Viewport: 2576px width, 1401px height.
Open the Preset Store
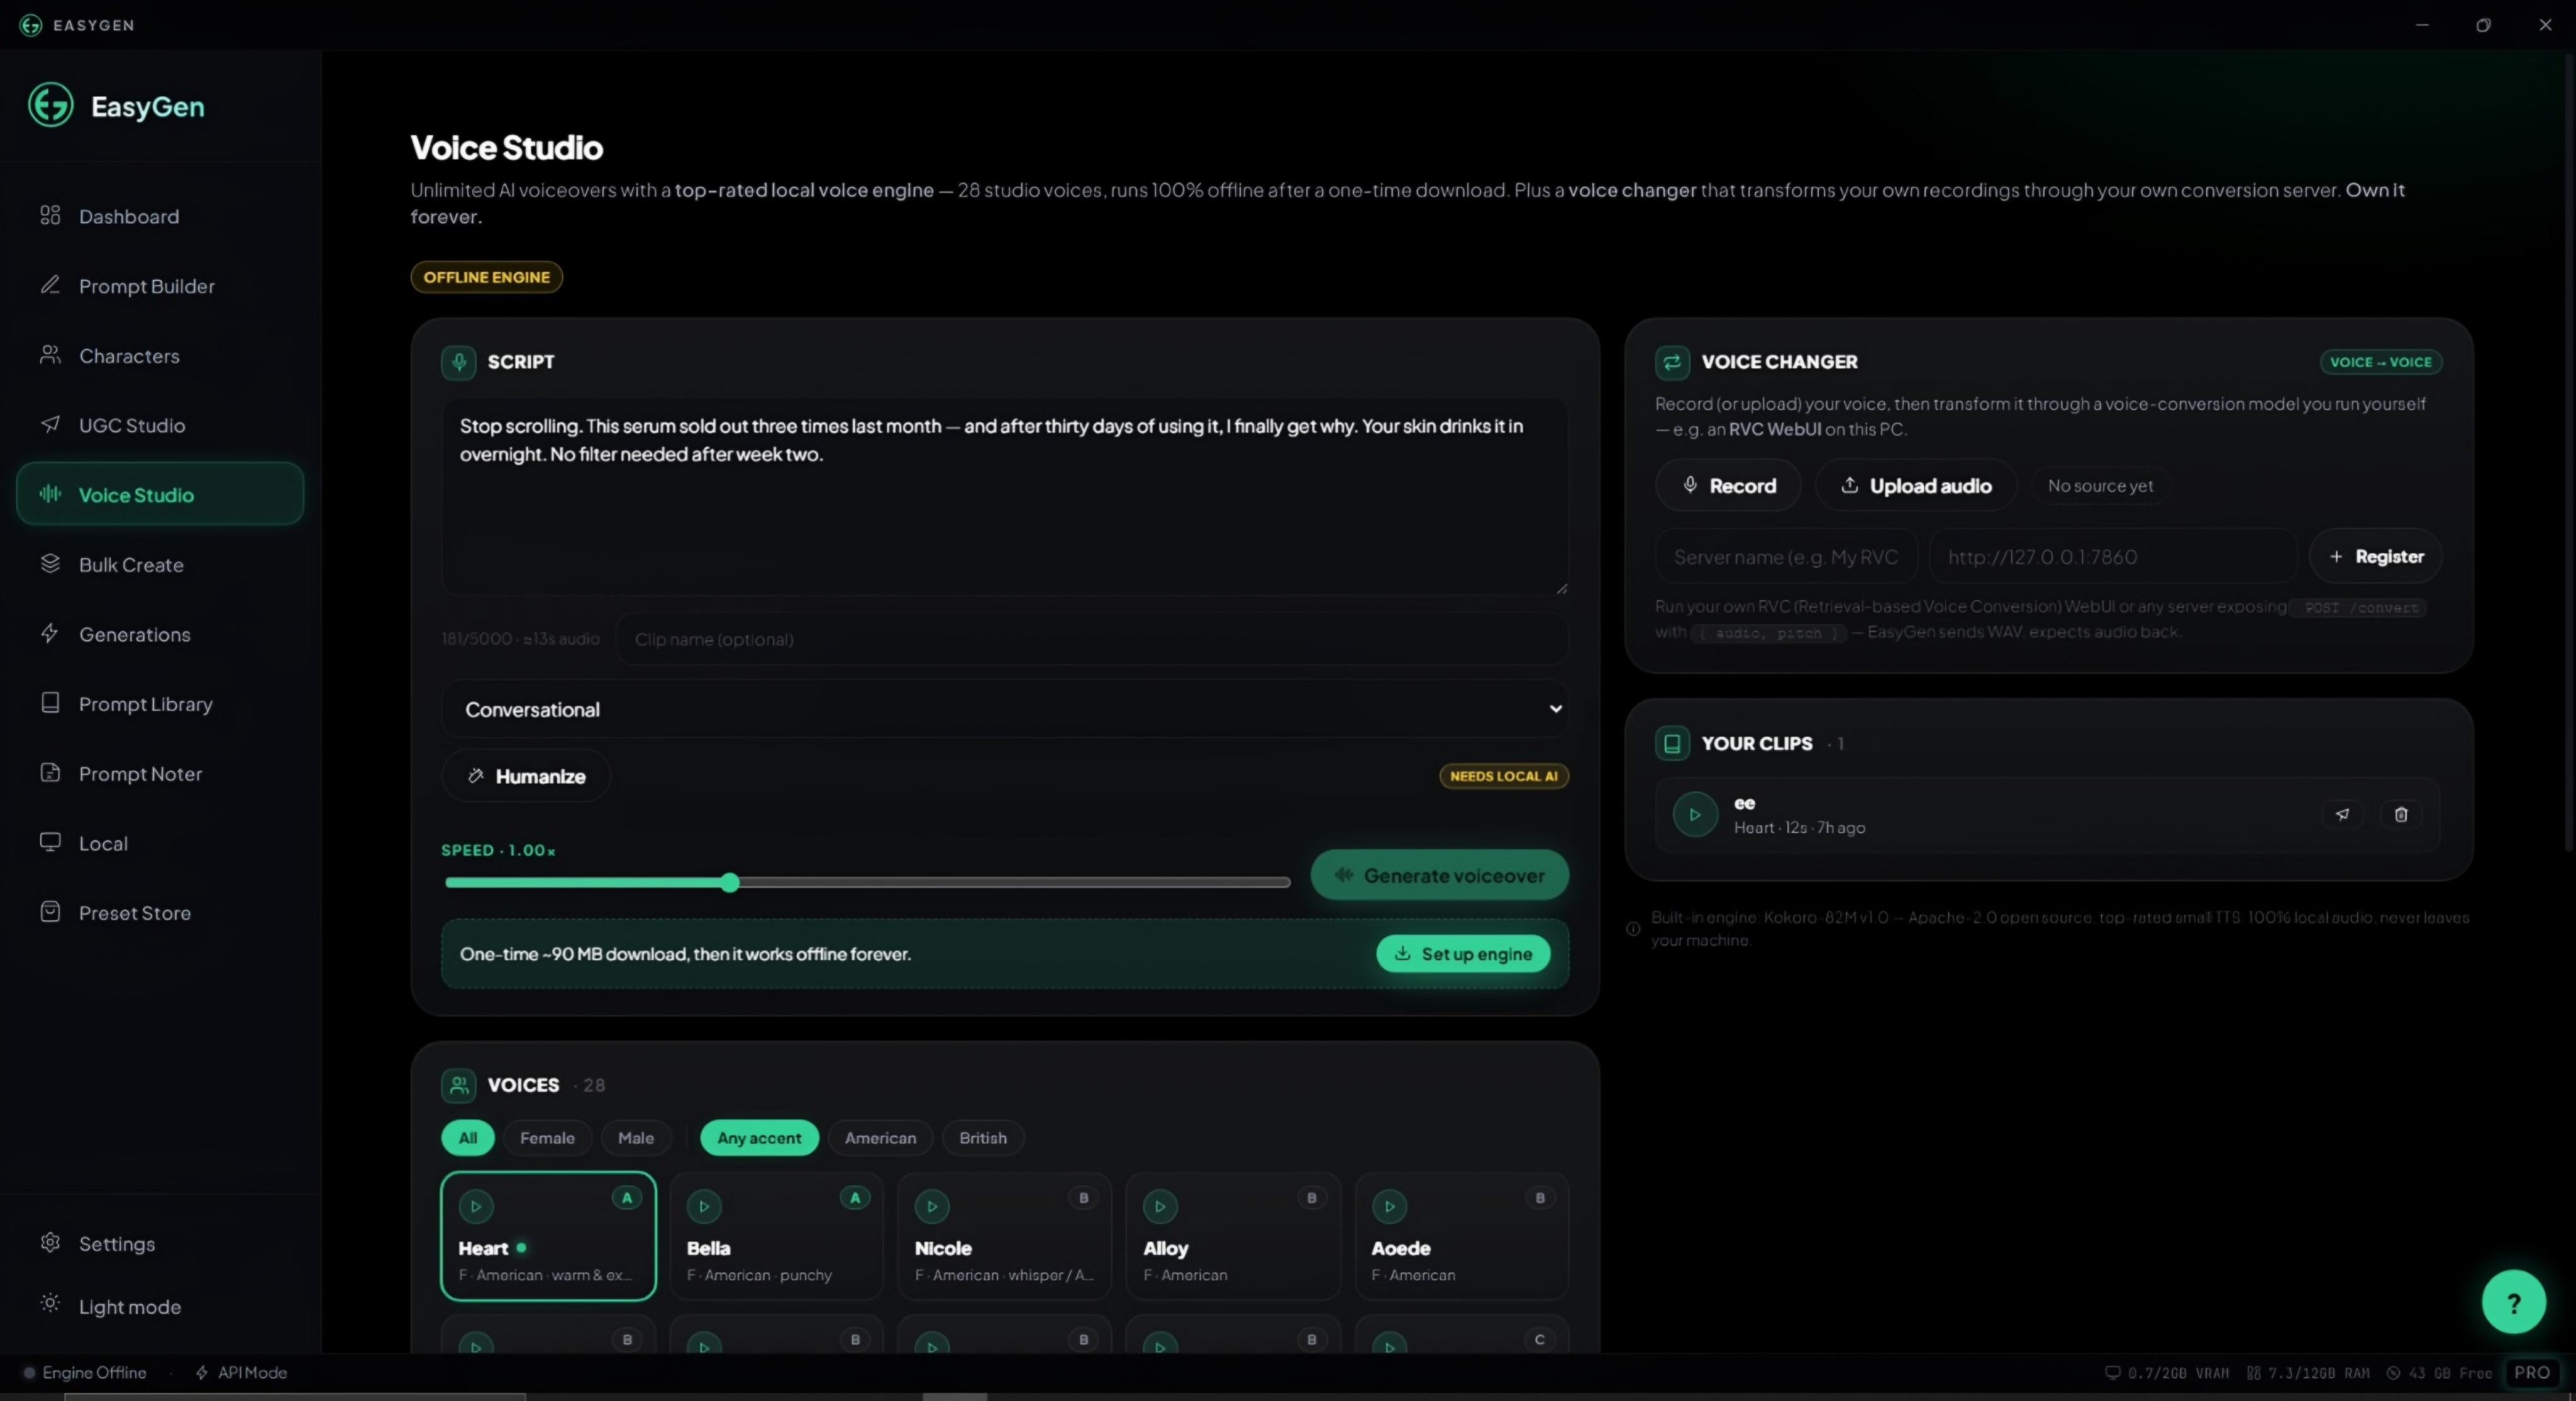point(160,913)
